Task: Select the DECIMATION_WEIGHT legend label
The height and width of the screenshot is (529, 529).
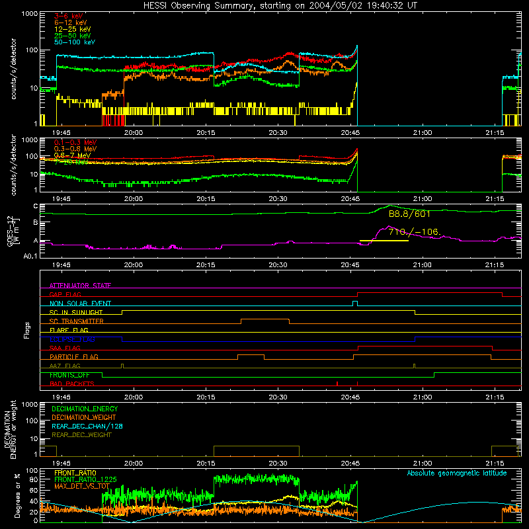Action: click(x=84, y=417)
